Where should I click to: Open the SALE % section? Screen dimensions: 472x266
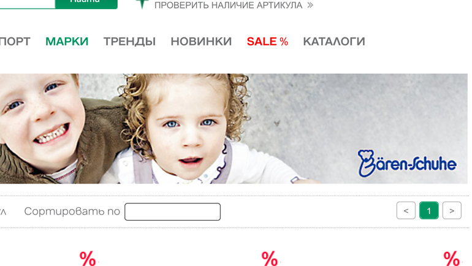tap(267, 42)
